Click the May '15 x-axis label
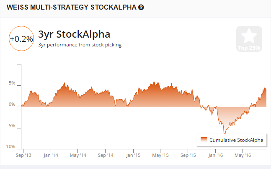This screenshot has height=169, width=271. (161, 155)
